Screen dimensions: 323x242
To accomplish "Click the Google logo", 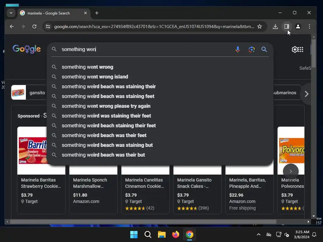I will click(x=26, y=49).
